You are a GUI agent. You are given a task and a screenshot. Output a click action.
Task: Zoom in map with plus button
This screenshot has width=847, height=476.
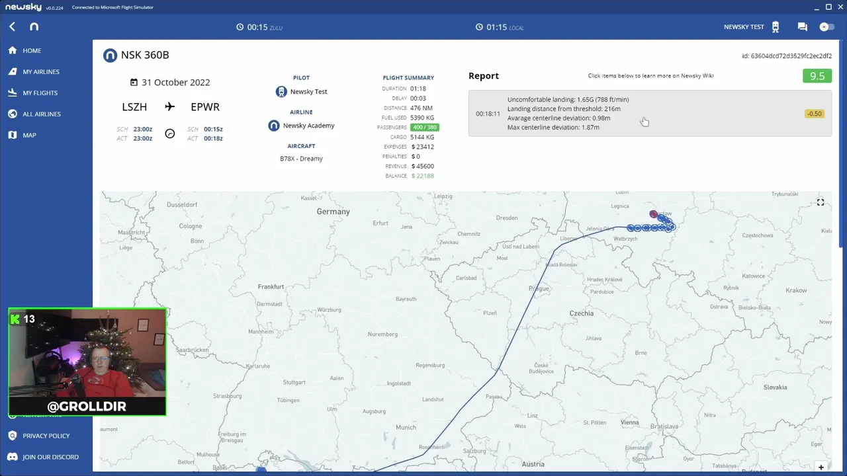(821, 467)
